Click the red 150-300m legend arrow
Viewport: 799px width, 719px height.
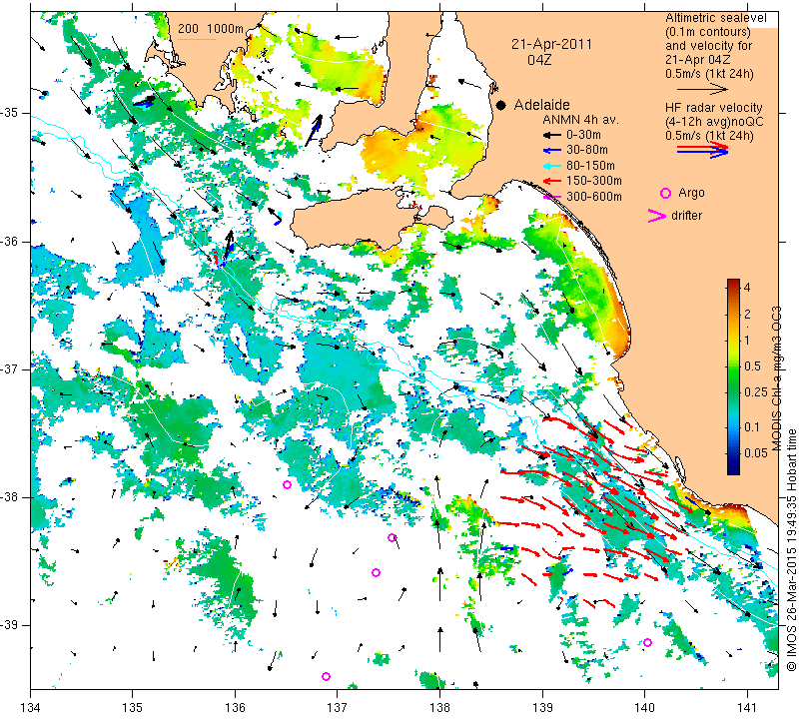click(x=551, y=181)
